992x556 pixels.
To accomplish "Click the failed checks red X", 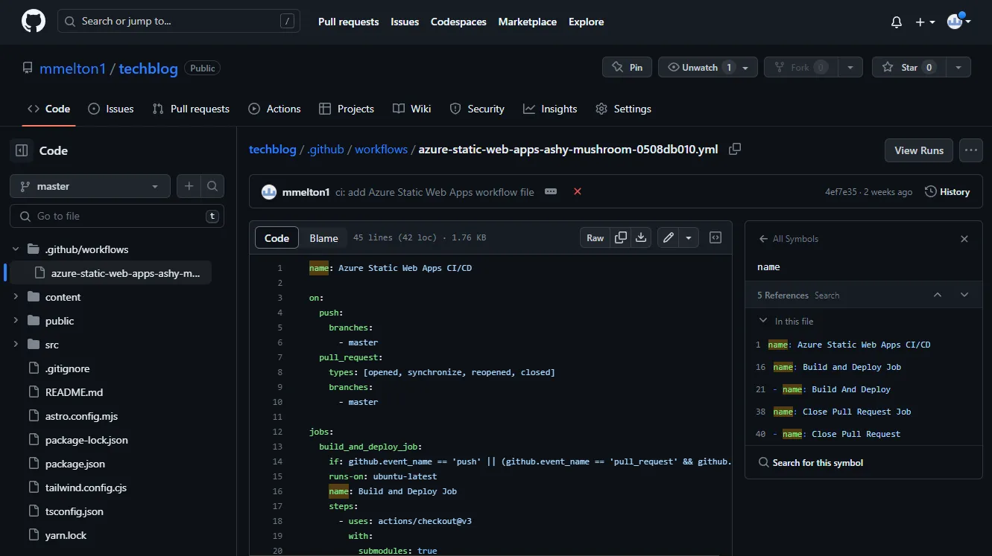I will [x=578, y=191].
